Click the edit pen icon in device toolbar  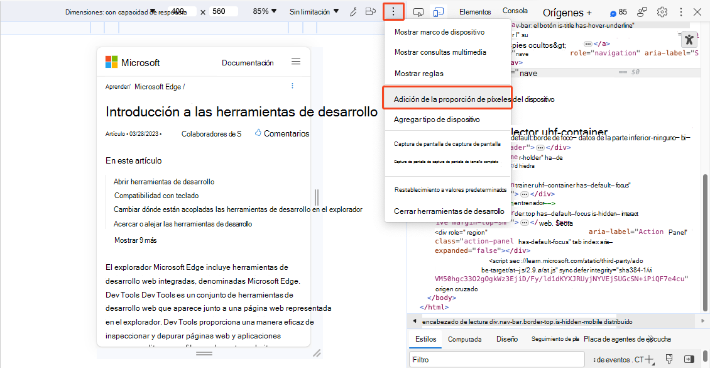(x=353, y=11)
